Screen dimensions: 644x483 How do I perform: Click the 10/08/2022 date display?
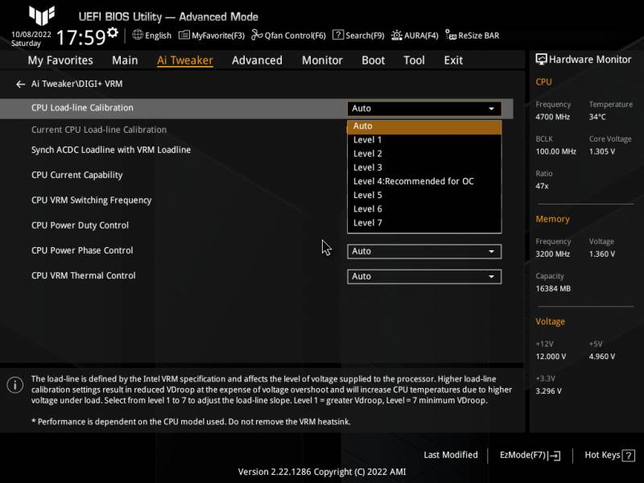31,35
